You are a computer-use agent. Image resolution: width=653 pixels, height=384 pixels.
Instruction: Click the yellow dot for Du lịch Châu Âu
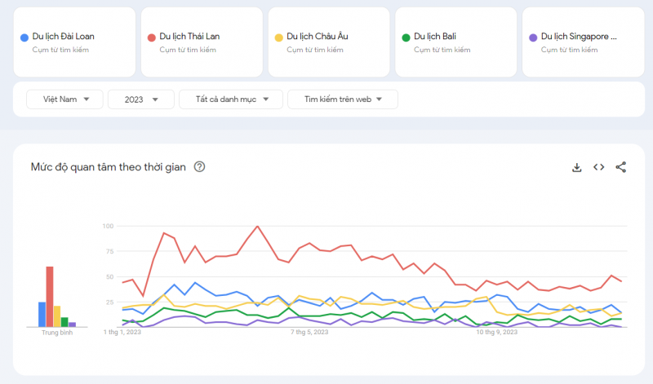pos(279,37)
